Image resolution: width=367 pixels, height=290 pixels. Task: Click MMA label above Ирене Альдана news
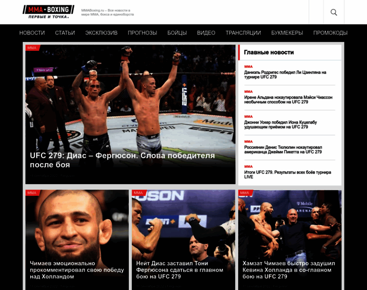(248, 91)
